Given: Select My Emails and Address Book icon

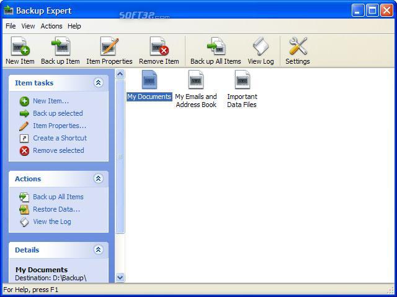Looking at the screenshot, I should tap(196, 80).
